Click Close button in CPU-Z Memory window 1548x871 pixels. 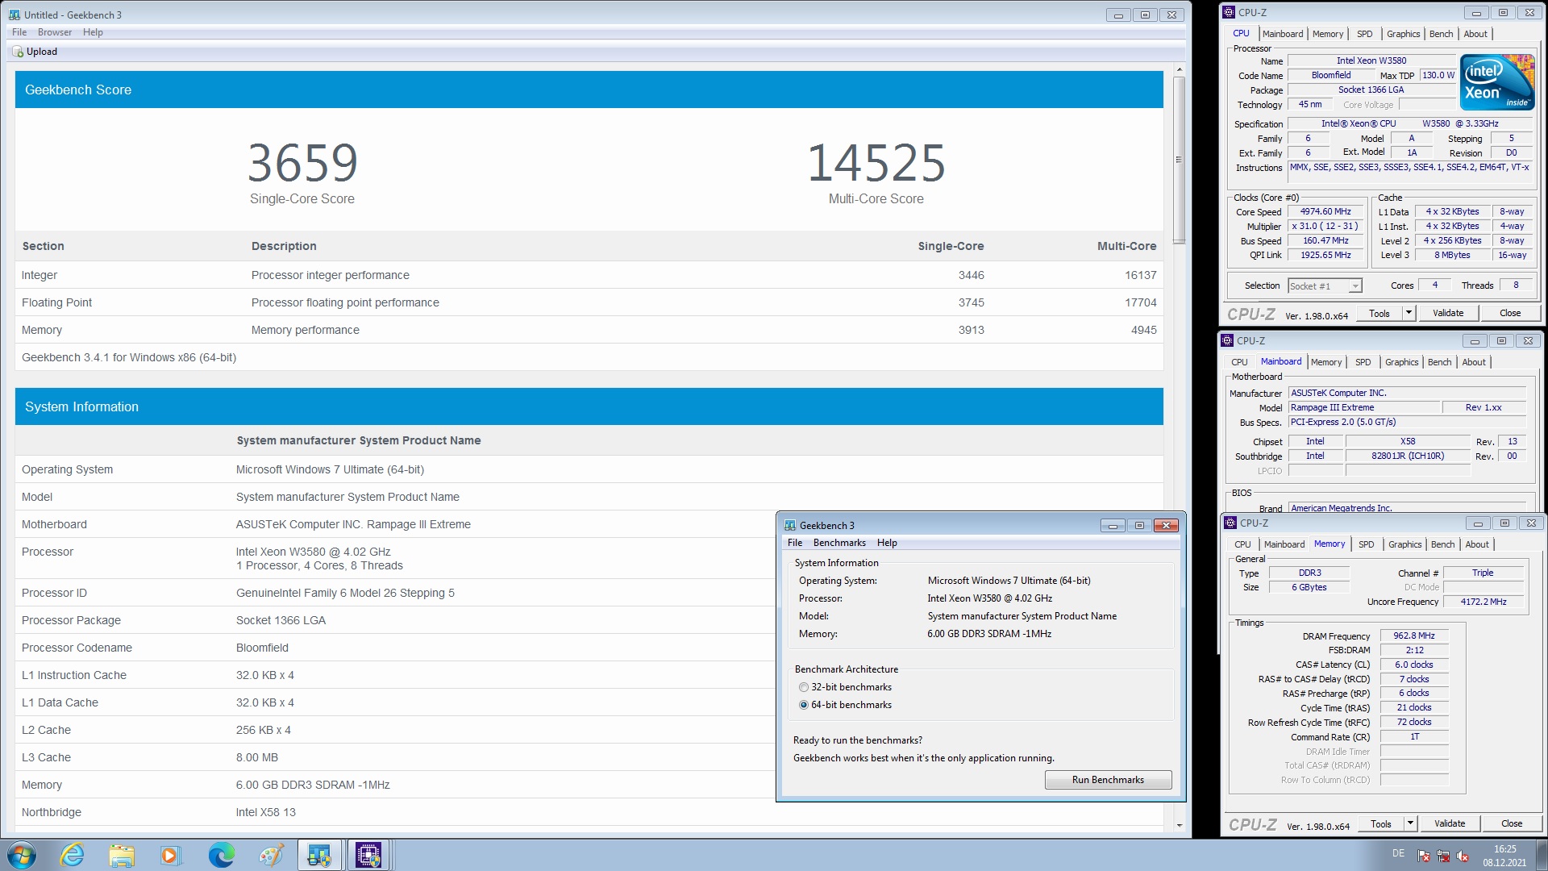[x=1512, y=823]
